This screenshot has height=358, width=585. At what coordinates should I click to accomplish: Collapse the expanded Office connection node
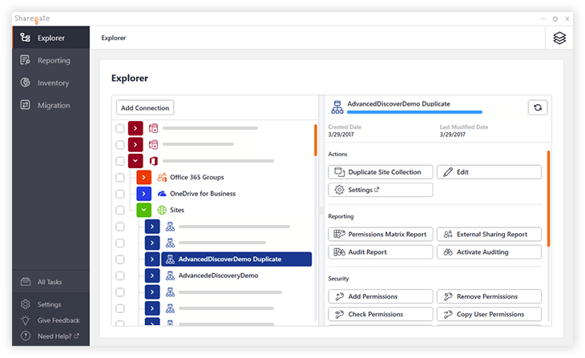click(135, 161)
